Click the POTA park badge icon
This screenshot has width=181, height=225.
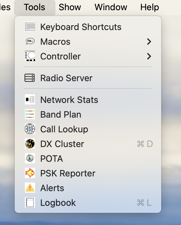(30, 158)
